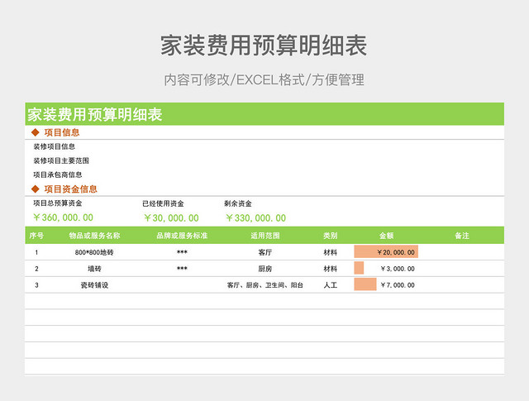529x401 pixels.
Task: Click the ￥360,000.00 total budget value
Action: 63,217
